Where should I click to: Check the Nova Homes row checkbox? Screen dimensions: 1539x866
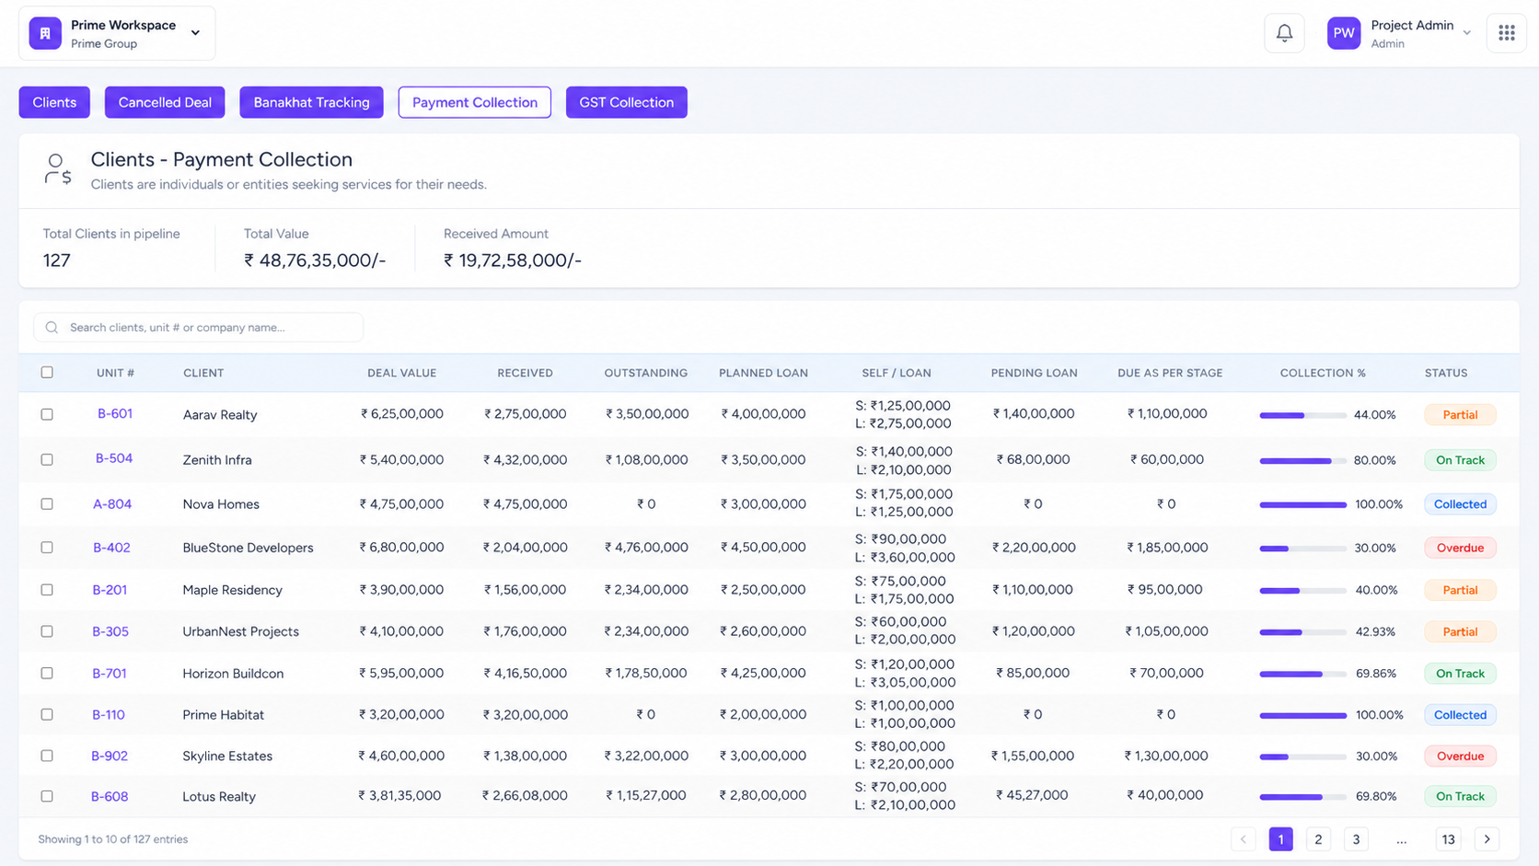tap(47, 504)
